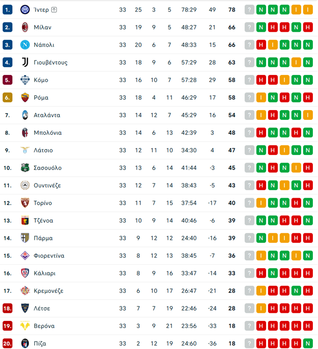Click the red rank 18 position badge
Image resolution: width=318 pixels, height=349 pixels.
7,308
